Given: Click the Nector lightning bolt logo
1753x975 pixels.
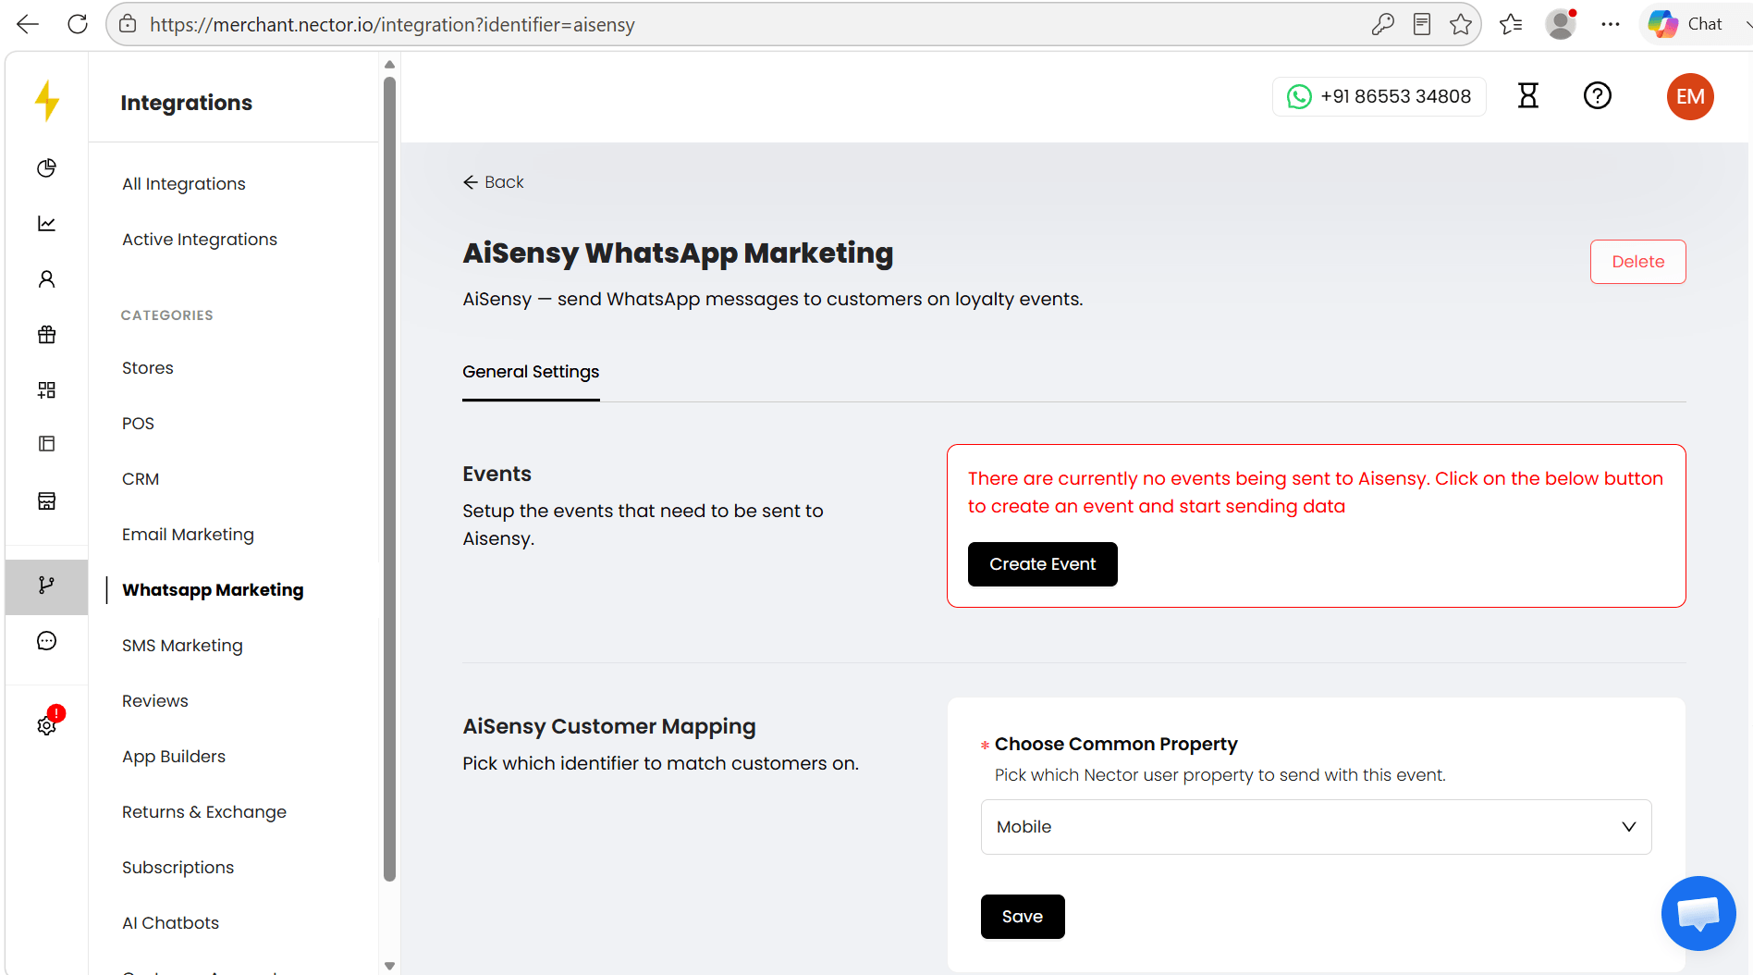Looking at the screenshot, I should point(47,101).
